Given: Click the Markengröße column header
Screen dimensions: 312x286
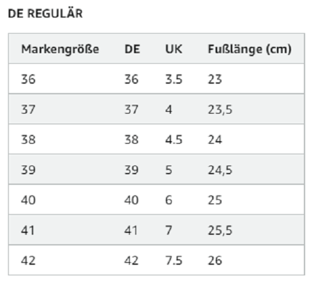Looking at the screenshot, I should (60, 49).
